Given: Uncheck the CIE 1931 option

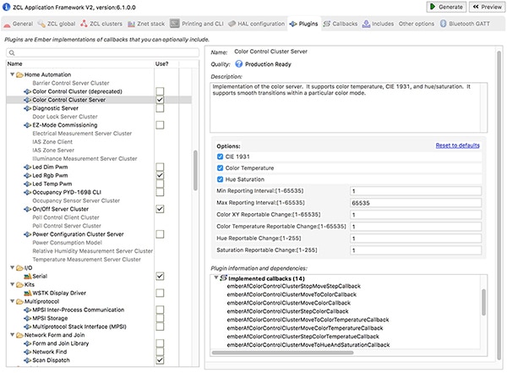Looking at the screenshot, I should point(220,156).
